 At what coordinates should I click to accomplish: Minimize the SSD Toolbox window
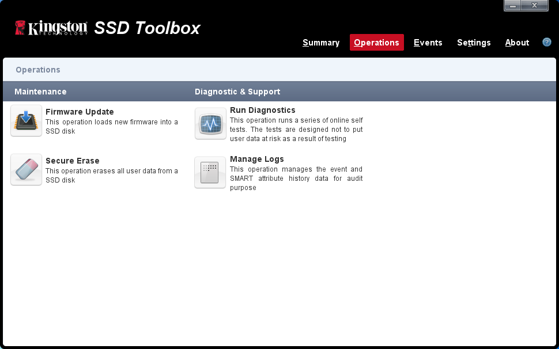point(513,5)
